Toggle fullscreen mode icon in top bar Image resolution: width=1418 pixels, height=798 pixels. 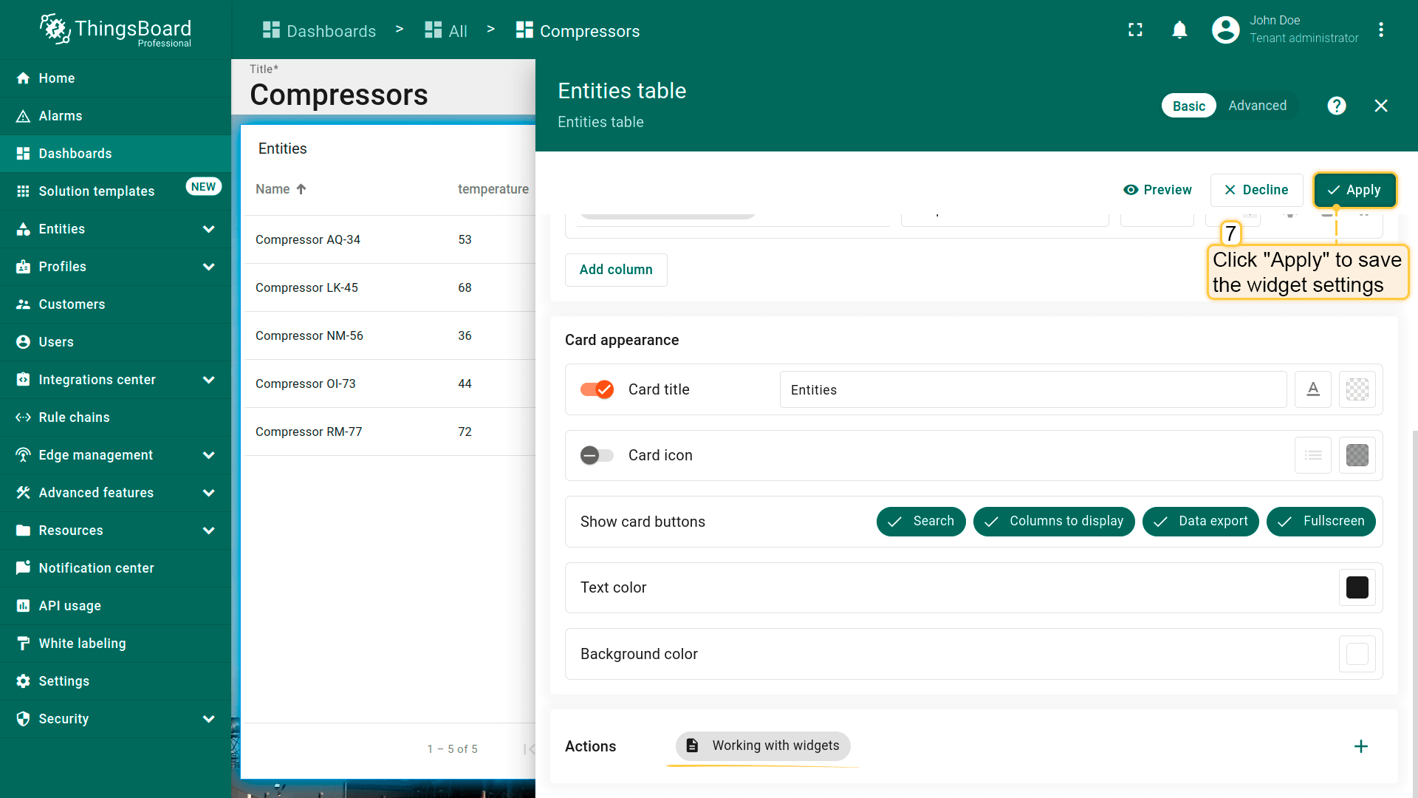tap(1135, 30)
